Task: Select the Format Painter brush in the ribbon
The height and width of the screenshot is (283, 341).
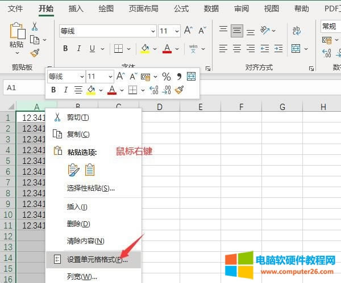Action: [35, 53]
